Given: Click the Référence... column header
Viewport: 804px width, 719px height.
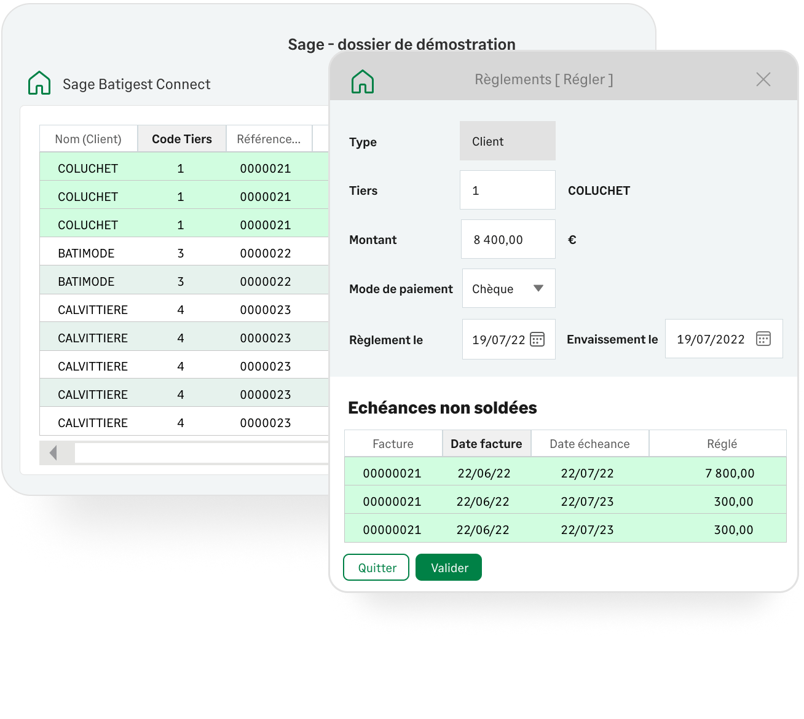Looking at the screenshot, I should coord(269,139).
